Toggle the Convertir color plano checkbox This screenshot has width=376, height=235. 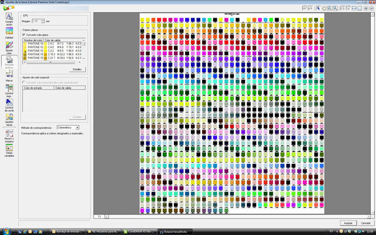pyautogui.click(x=24, y=35)
